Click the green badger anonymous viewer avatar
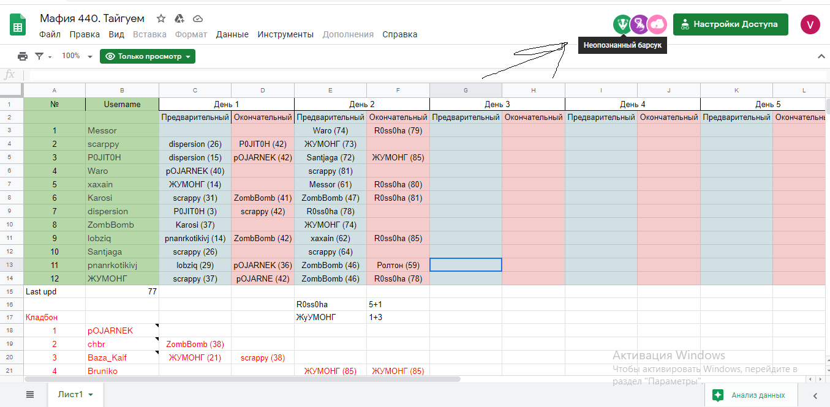830x407 pixels. pos(622,24)
